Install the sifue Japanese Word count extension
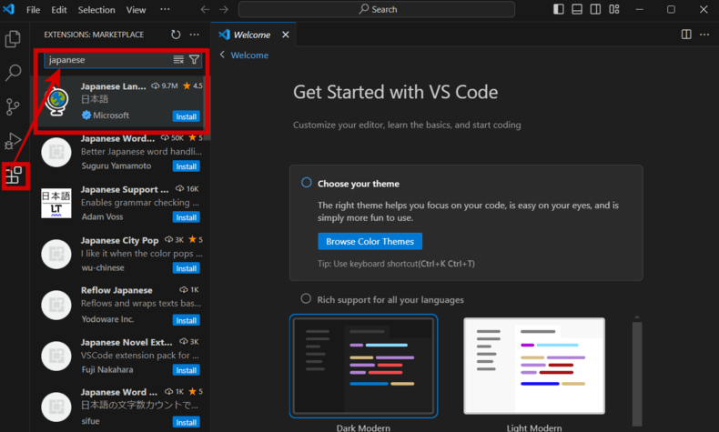 (187, 422)
